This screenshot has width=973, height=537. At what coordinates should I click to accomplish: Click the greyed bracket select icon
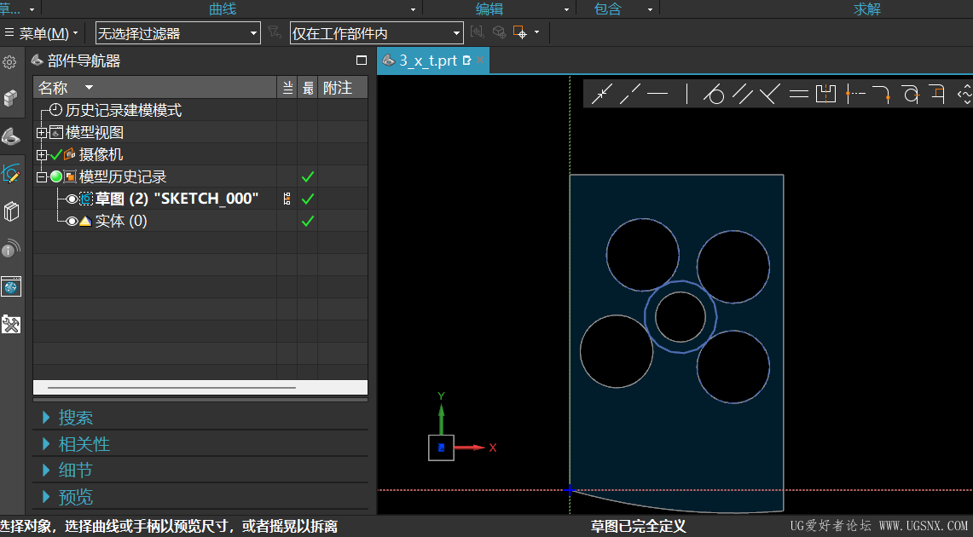[477, 32]
